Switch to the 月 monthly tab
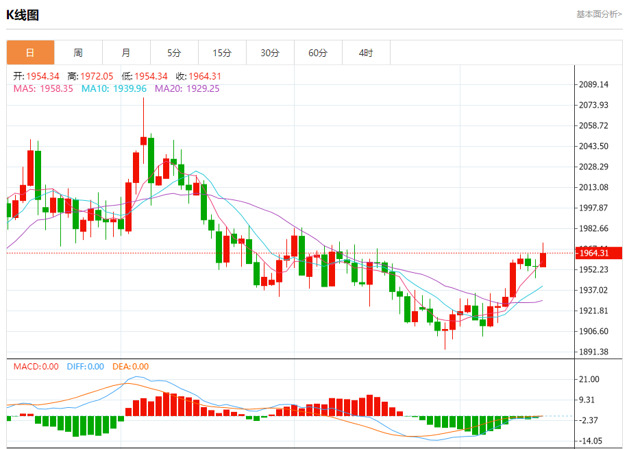 [x=126, y=53]
